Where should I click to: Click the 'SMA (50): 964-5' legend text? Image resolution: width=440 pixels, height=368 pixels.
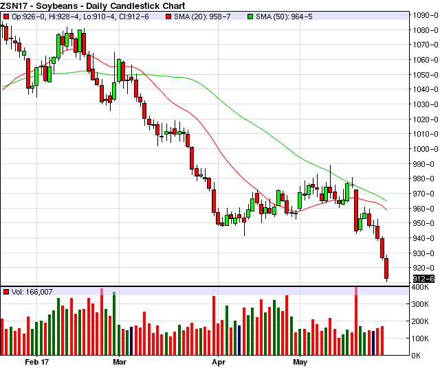point(284,16)
